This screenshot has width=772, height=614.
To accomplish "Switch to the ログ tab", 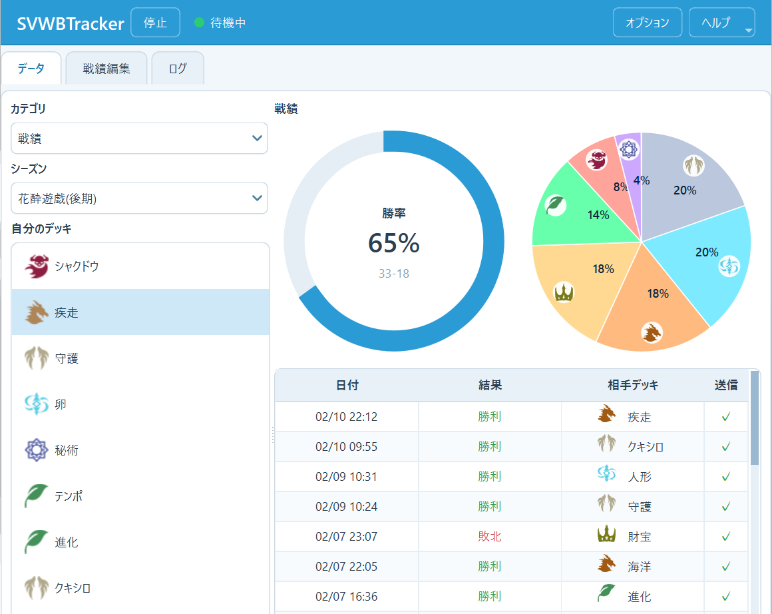I will click(x=178, y=69).
